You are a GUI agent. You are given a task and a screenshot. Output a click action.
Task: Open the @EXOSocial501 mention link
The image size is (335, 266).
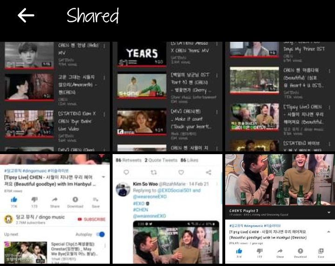174,190
